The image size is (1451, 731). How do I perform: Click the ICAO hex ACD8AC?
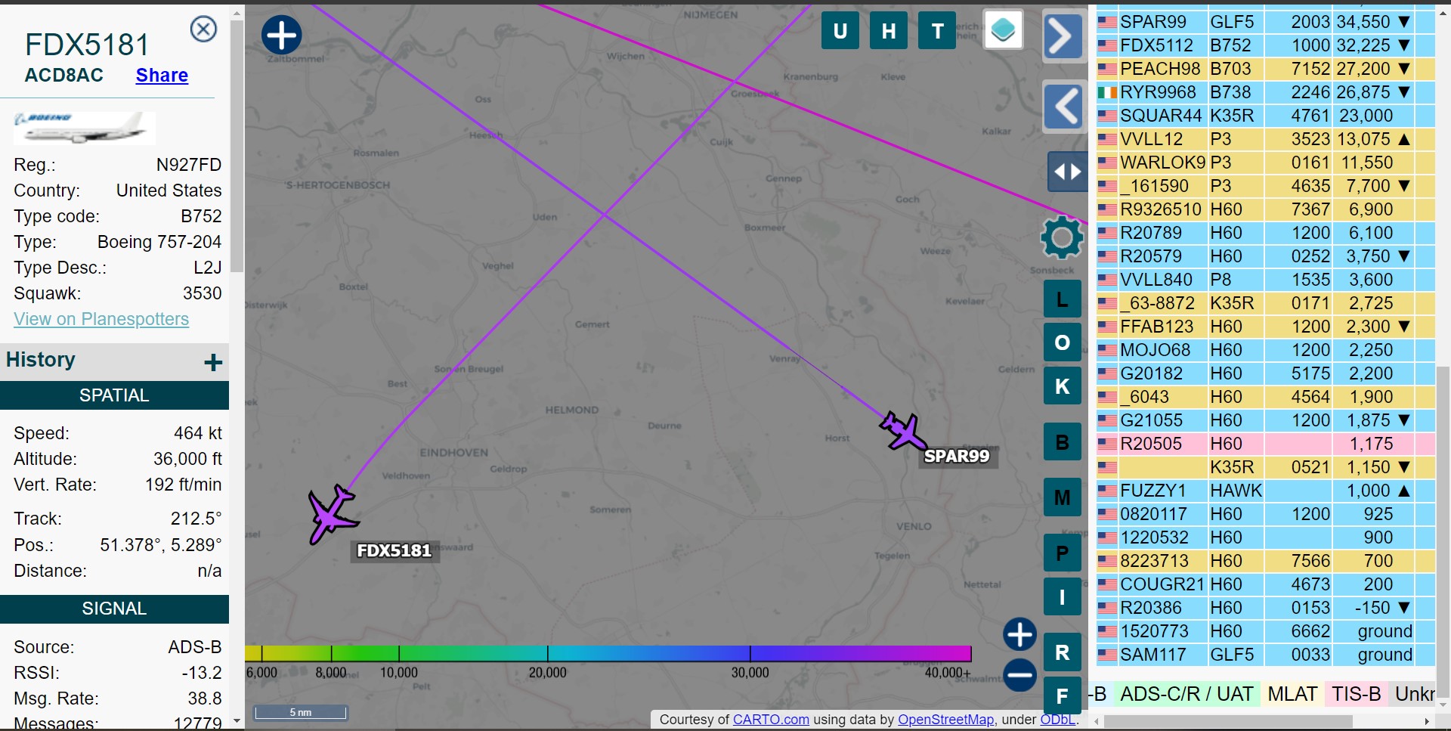point(64,76)
